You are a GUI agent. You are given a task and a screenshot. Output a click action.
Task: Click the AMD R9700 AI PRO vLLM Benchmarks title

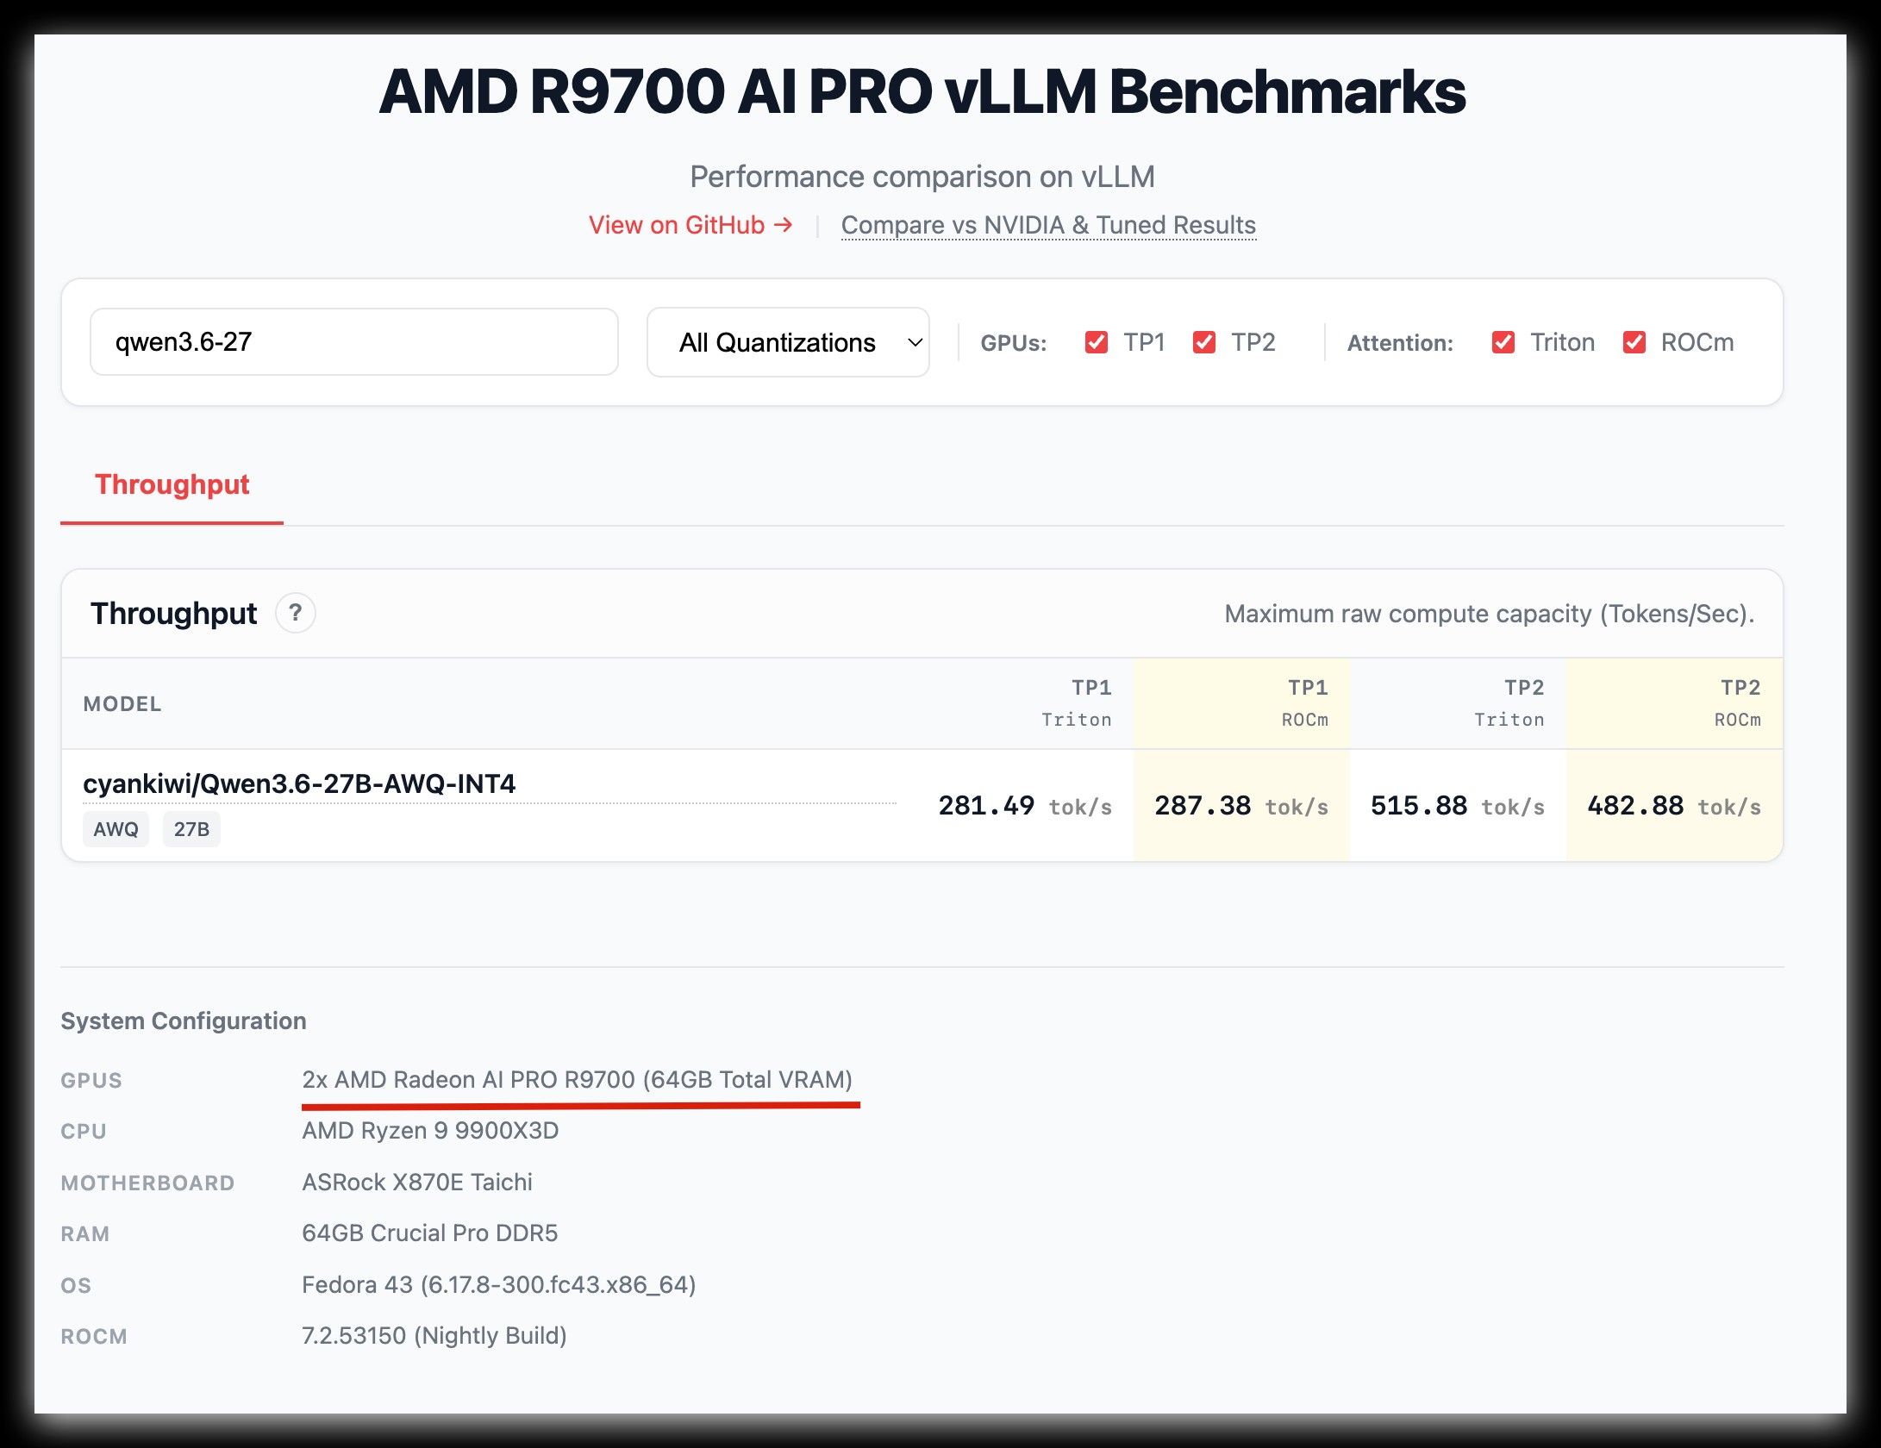pos(922,91)
